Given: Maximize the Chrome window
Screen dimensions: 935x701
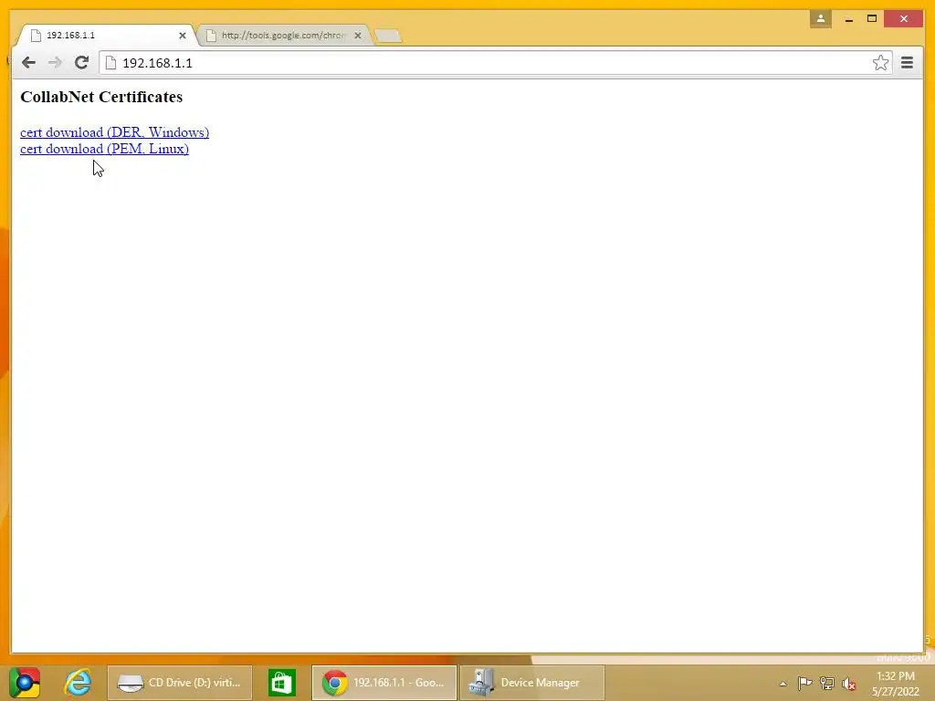Looking at the screenshot, I should click(x=872, y=19).
